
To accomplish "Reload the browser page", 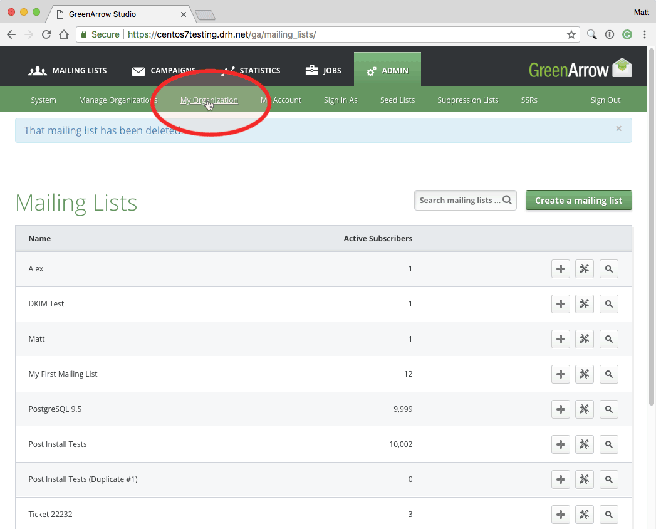I will [x=46, y=34].
